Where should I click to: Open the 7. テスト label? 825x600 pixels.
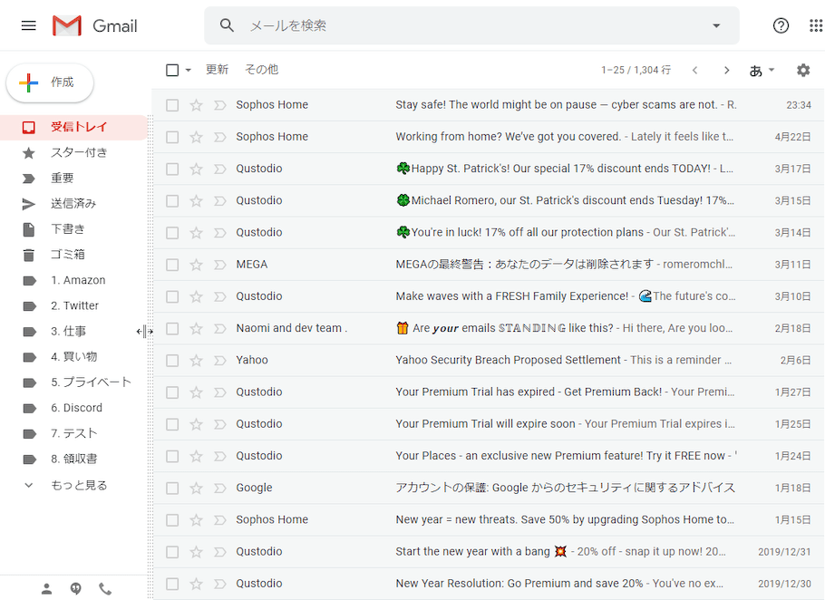click(73, 433)
